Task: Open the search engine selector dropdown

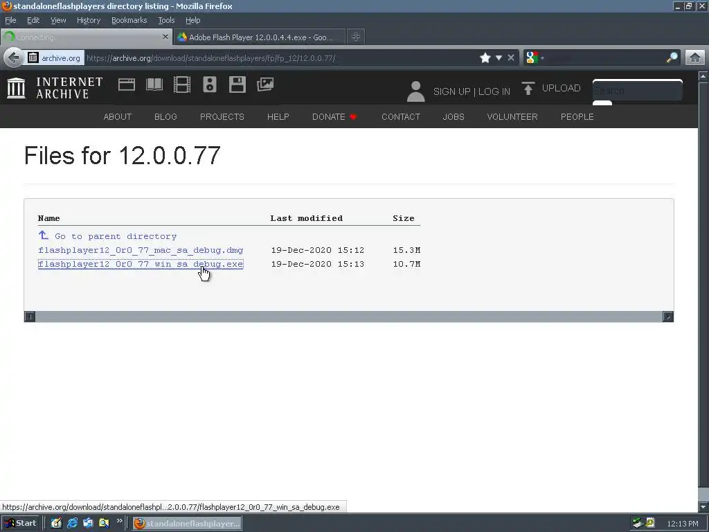Action: [542, 58]
